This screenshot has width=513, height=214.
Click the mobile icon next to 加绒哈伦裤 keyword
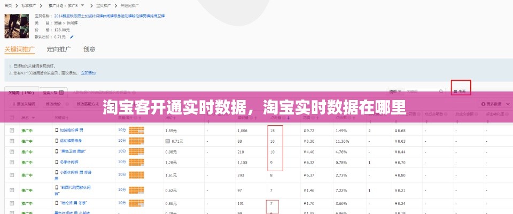(57, 131)
